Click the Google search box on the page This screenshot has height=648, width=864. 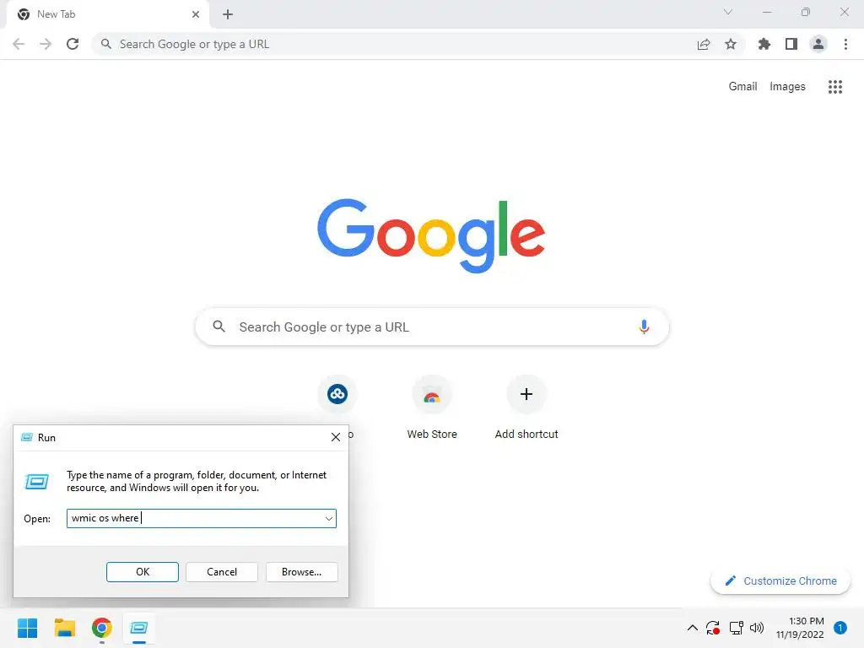pos(432,327)
